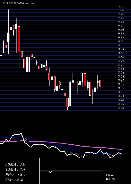
Task: Click the 'USA CATO bullkhan.com' chart title
Action: click(18, 3)
